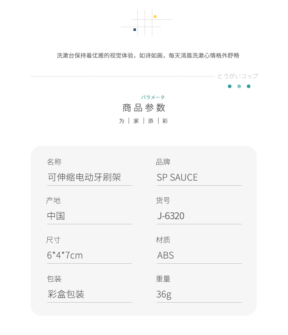Click the 彩盒包装 packaging value

[x=66, y=294]
